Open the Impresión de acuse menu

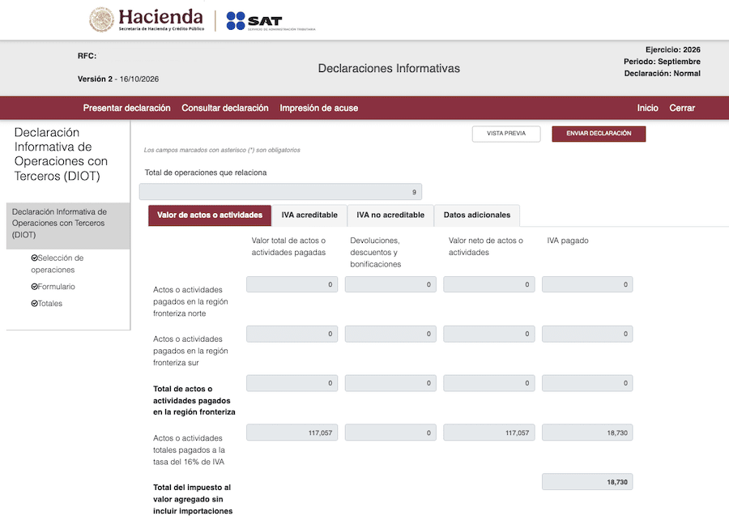tap(319, 108)
